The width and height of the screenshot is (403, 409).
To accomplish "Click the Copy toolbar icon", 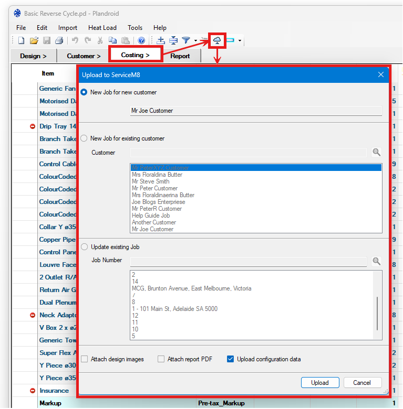I will (112, 40).
